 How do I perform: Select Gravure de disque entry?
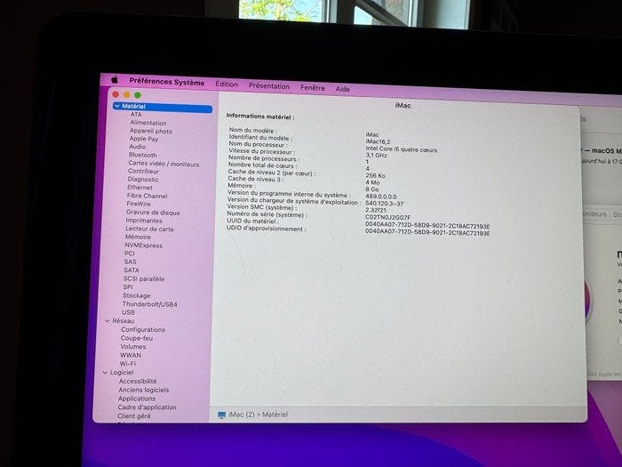pos(153,212)
